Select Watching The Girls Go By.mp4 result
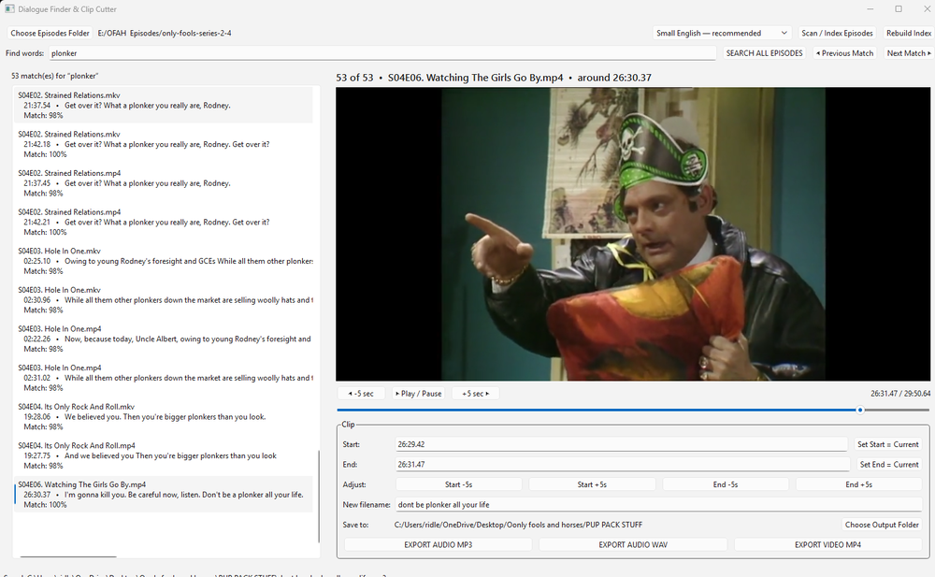The width and height of the screenshot is (935, 577). tap(164, 494)
